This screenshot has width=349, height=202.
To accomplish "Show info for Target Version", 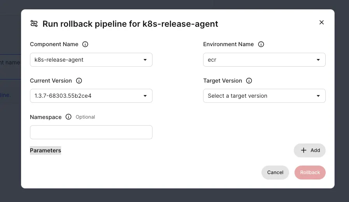I will (249, 81).
